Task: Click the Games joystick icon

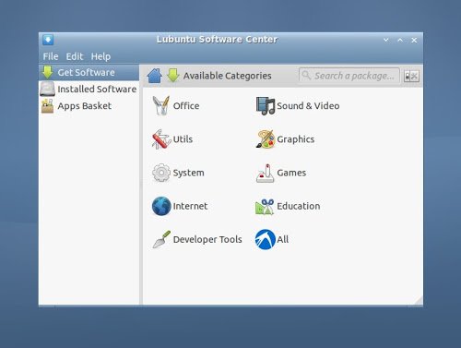Action: [x=265, y=173]
